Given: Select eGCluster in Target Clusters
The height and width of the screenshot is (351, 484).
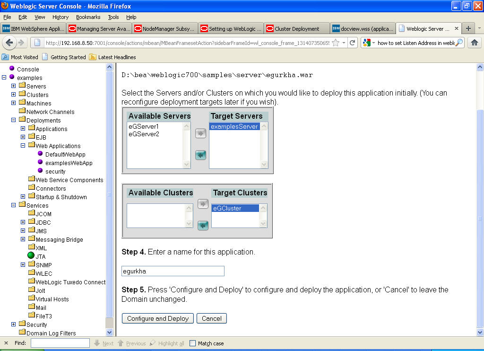Looking at the screenshot, I should [x=235, y=208].
